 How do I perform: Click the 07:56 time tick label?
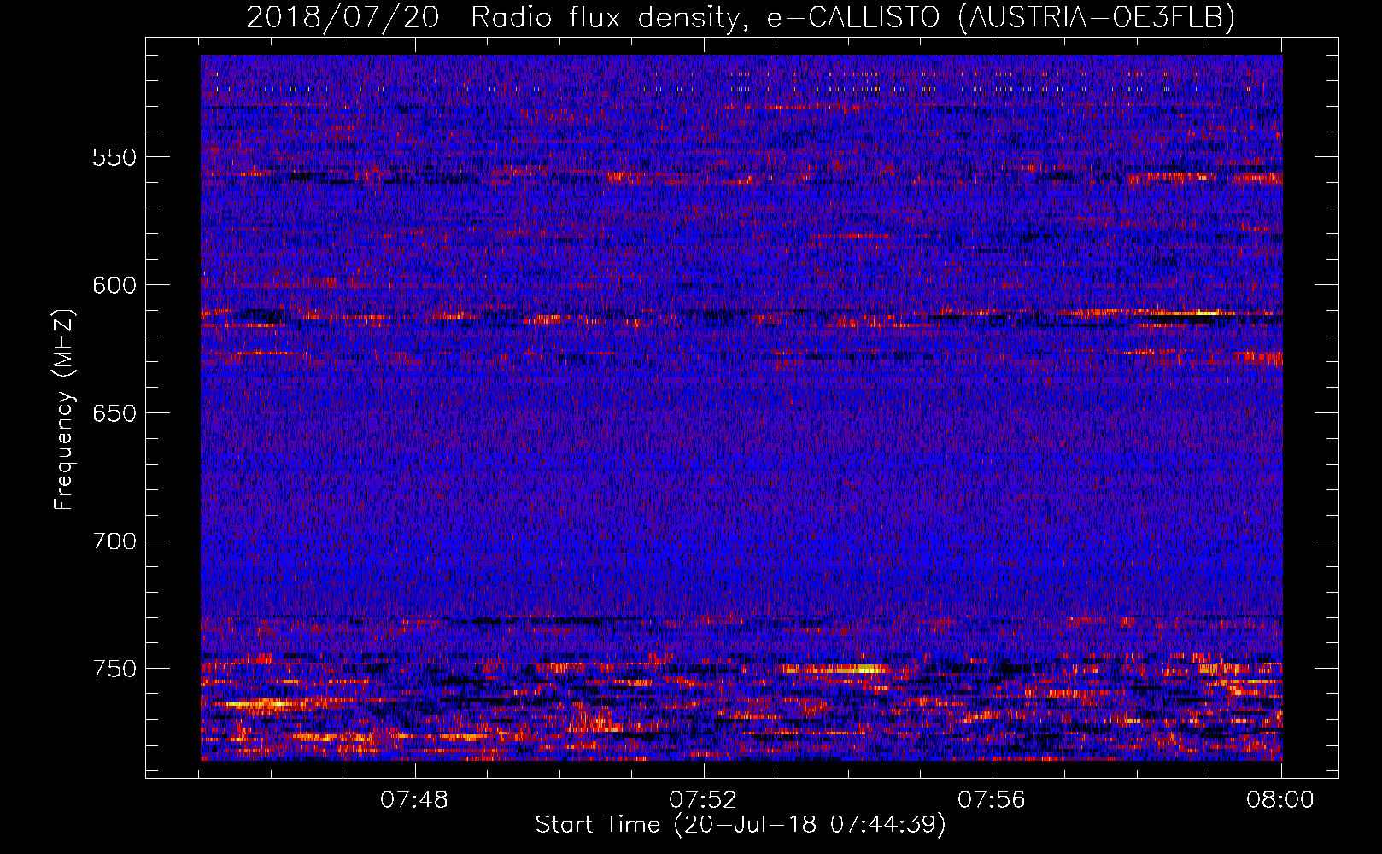point(992,800)
